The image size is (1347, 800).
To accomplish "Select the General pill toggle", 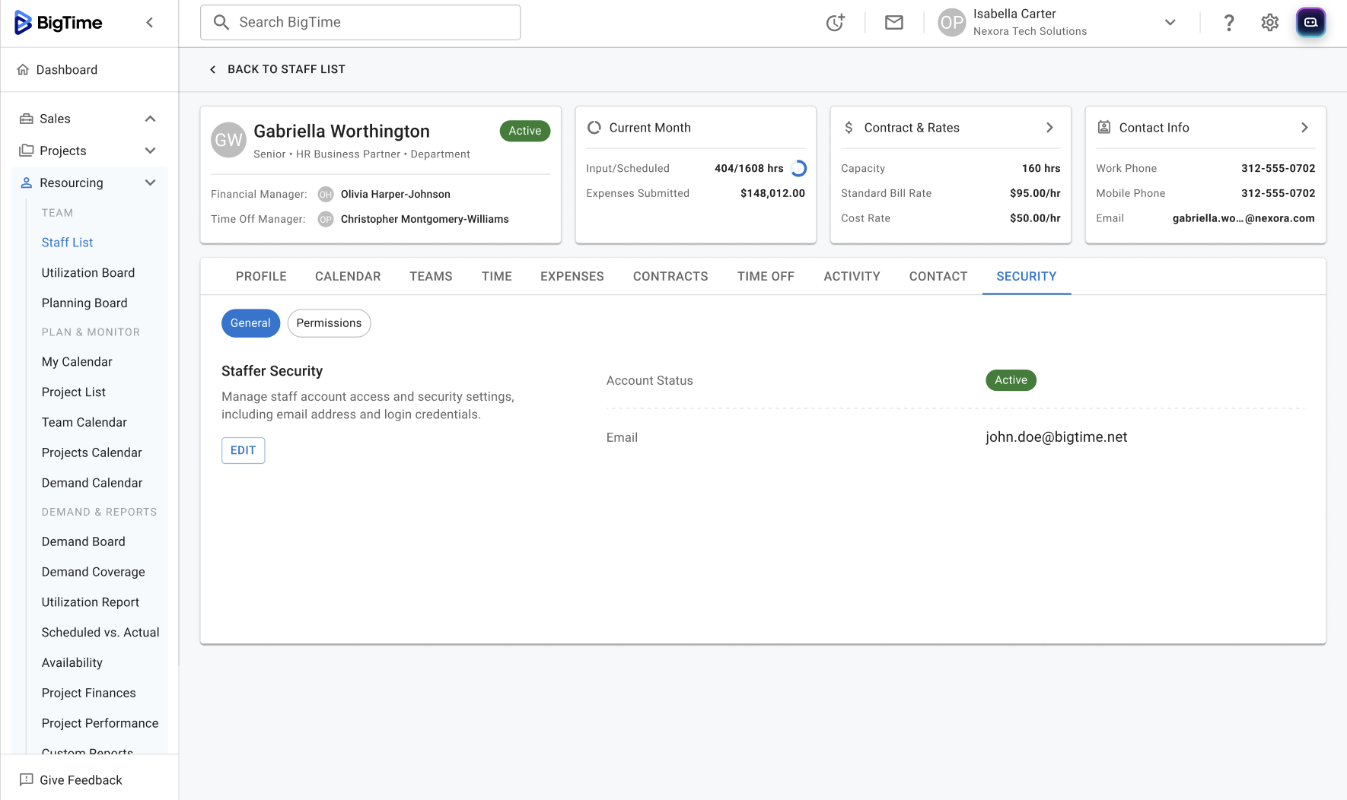I will 250,323.
